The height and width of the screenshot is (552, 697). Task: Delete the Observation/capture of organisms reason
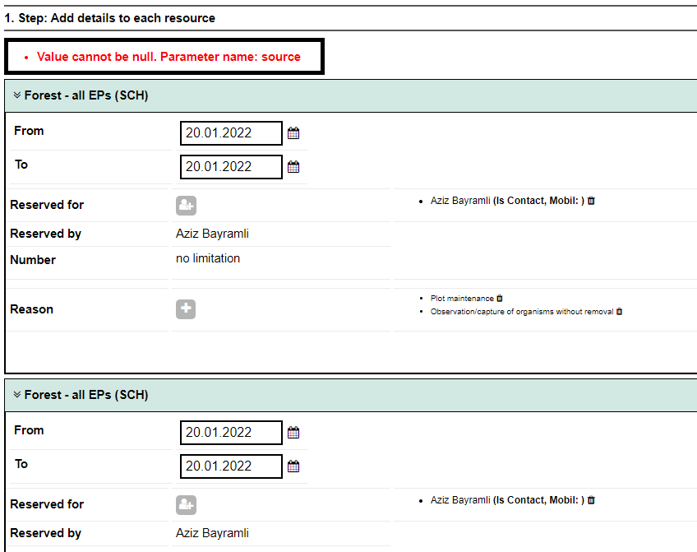pyautogui.click(x=619, y=311)
